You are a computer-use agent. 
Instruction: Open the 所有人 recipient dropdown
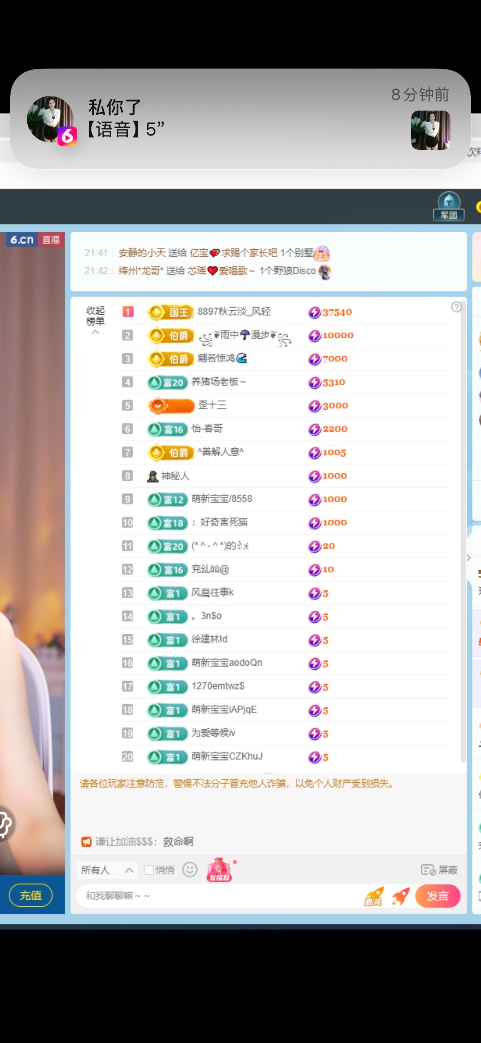point(107,870)
